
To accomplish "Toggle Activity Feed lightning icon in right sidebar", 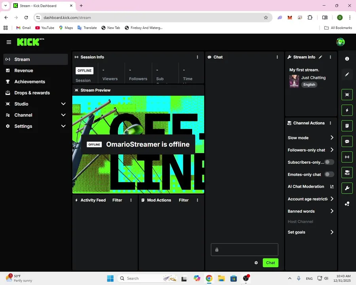I will (347, 110).
